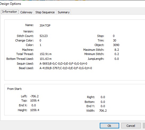
Task: Confirm with the Ok button
Action: pos(109,126)
